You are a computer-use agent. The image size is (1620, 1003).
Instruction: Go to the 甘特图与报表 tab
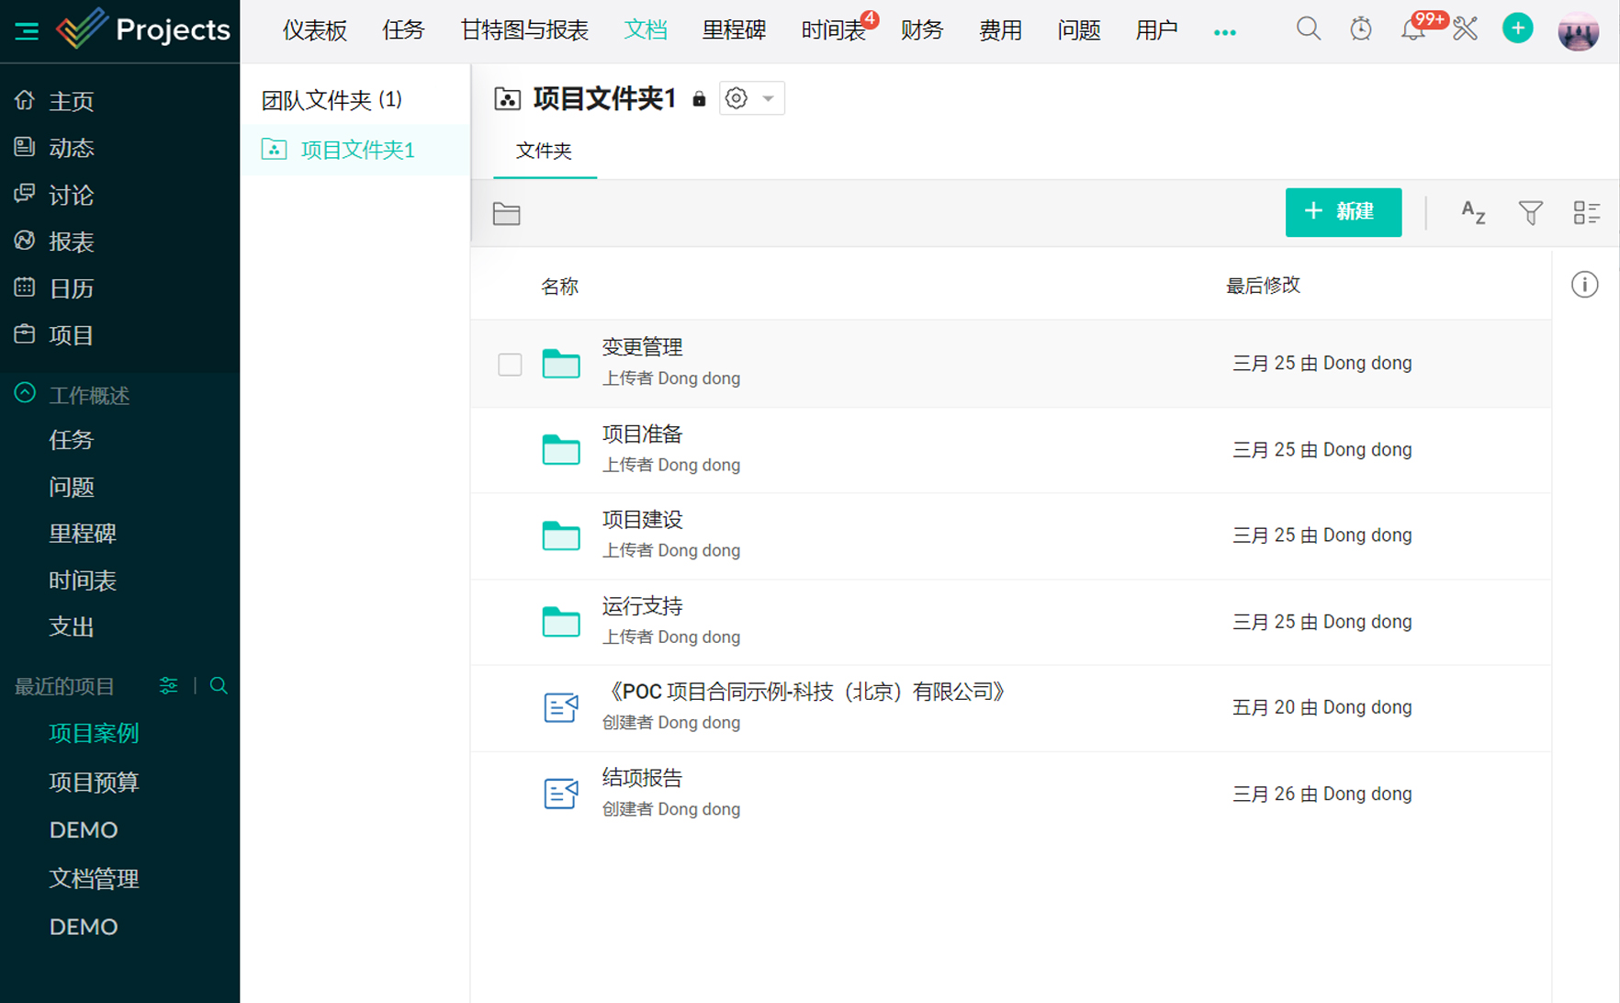(x=524, y=30)
